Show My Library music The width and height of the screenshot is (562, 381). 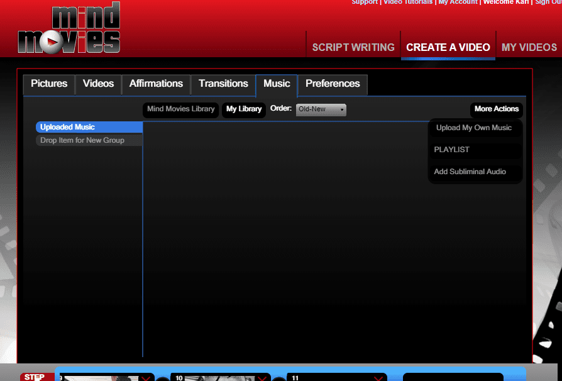pyautogui.click(x=244, y=109)
